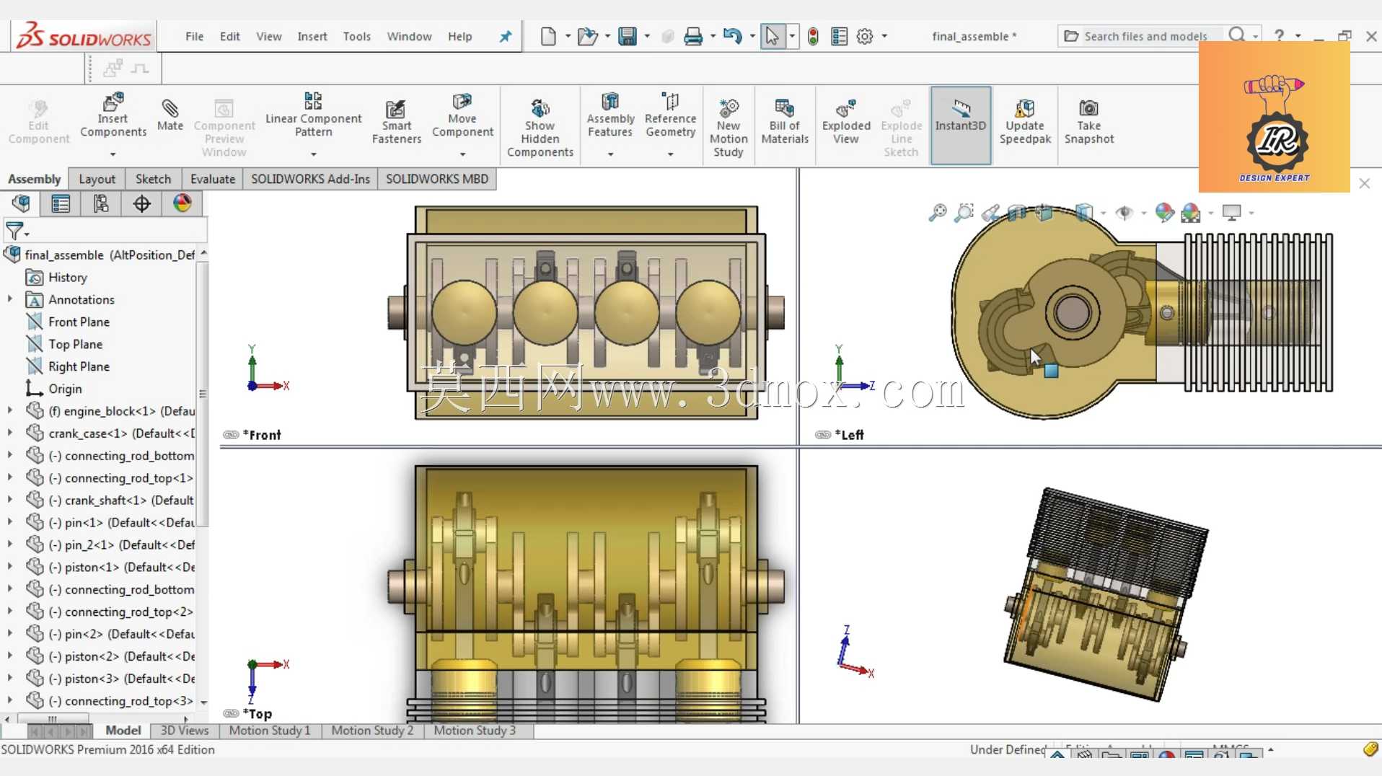The height and width of the screenshot is (776, 1382).
Task: Toggle the Hide/Show Items eye icon
Action: [x=1124, y=213]
